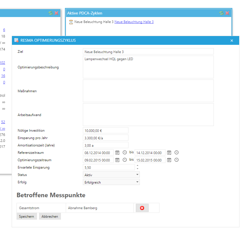250x231 pixels.
Task: Click the Nötige Investition field
Action: tap(105, 131)
